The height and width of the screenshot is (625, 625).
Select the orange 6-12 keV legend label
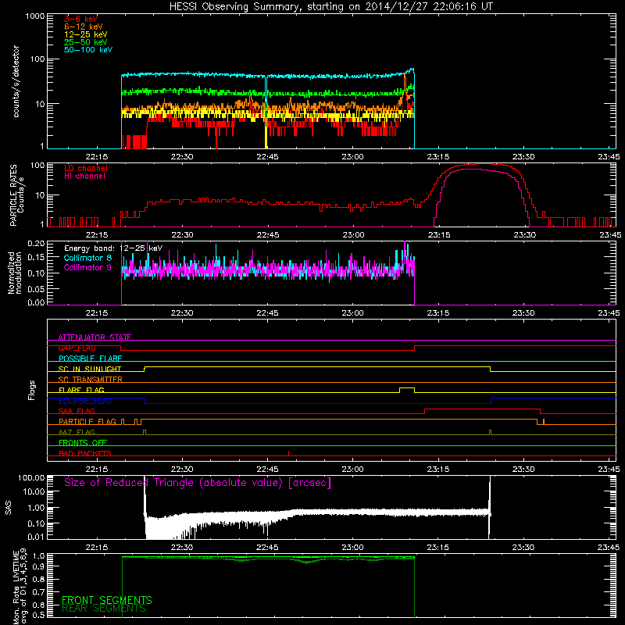point(84,27)
